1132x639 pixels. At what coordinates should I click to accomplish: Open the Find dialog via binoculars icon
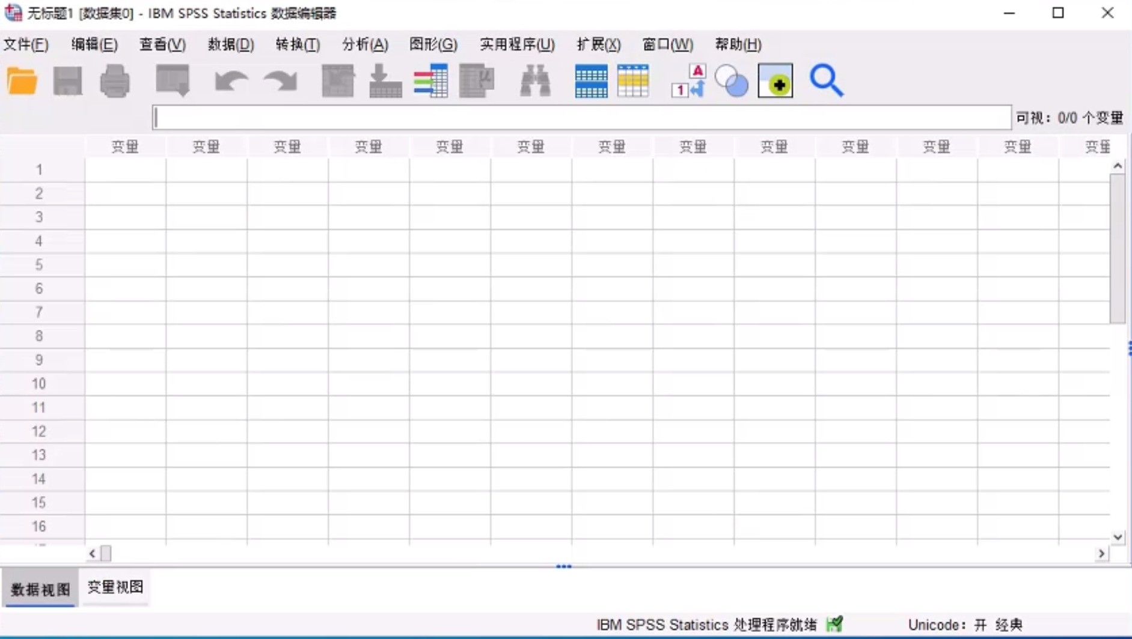(534, 81)
